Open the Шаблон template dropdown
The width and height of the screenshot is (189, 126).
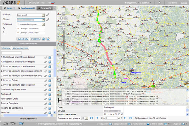43,15
